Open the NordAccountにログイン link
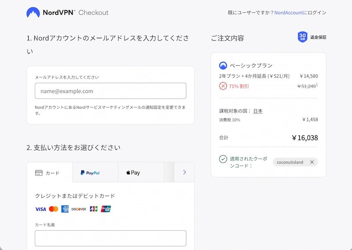Viewport: 352px width, 250px height. click(301, 13)
